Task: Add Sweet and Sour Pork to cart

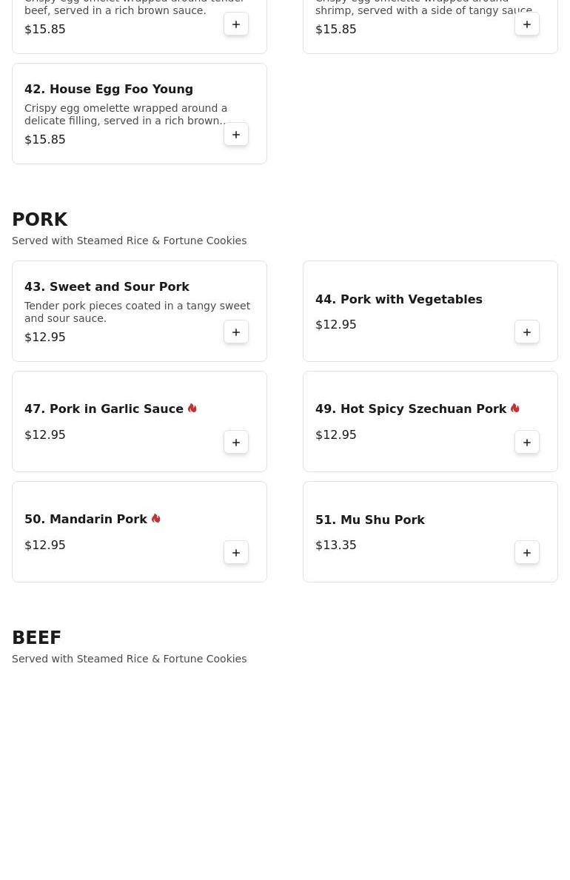Action: (x=236, y=332)
